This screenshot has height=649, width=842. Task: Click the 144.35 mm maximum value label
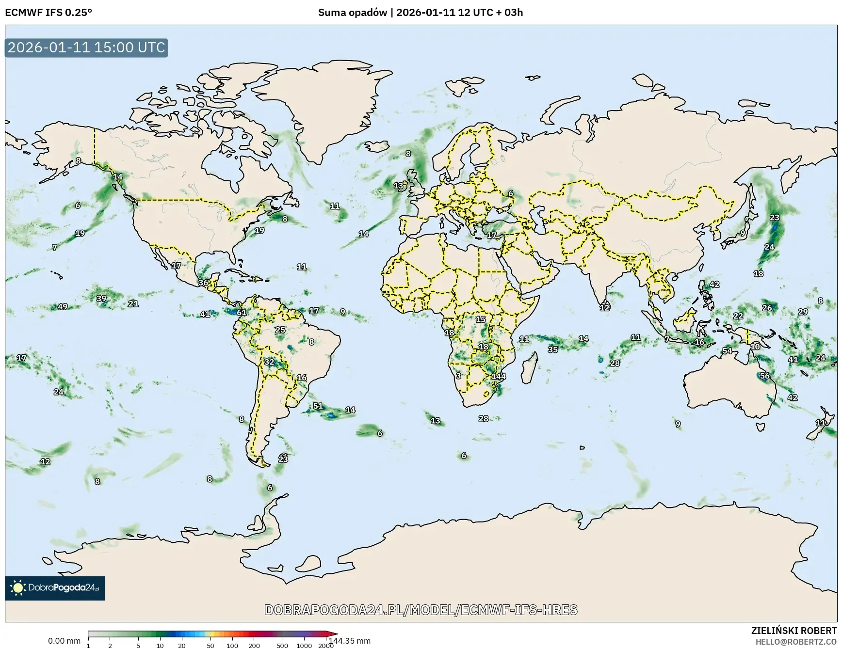349,641
